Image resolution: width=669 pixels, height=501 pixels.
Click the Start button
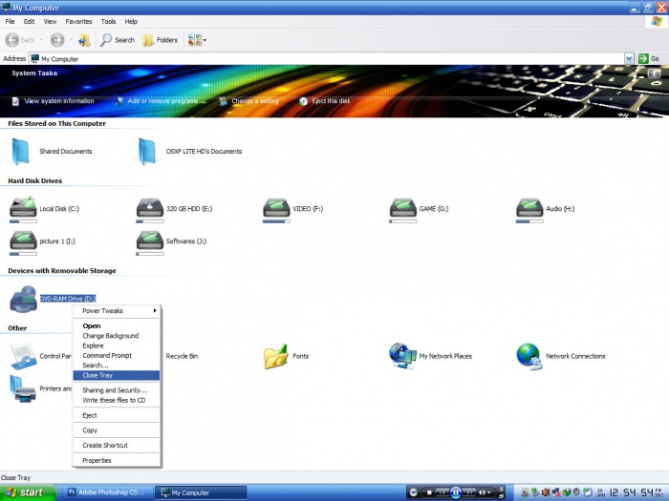pyautogui.click(x=26, y=492)
